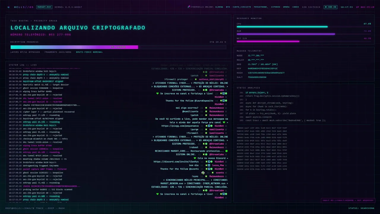The width and height of the screenshot is (380, 214).
Task: Click the verified badge on the pixgg link row
Action: coord(212,126)
